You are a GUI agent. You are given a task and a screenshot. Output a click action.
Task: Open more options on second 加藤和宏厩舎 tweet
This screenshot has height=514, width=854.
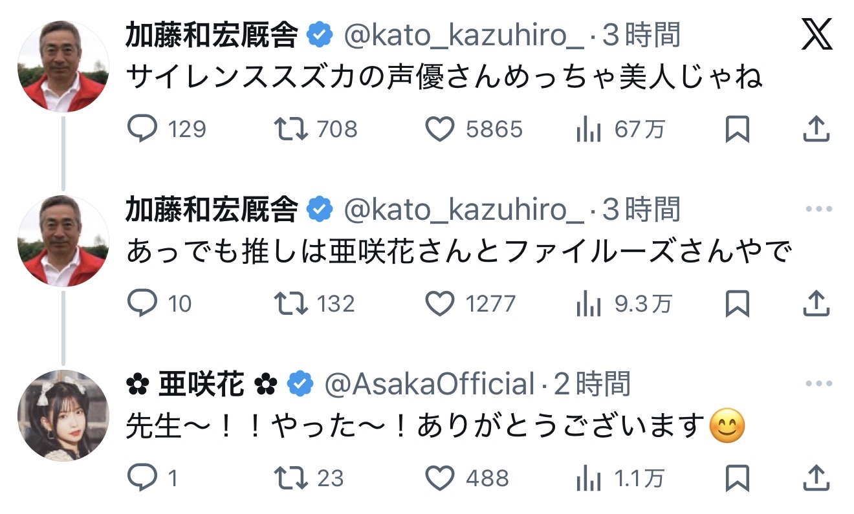click(818, 209)
